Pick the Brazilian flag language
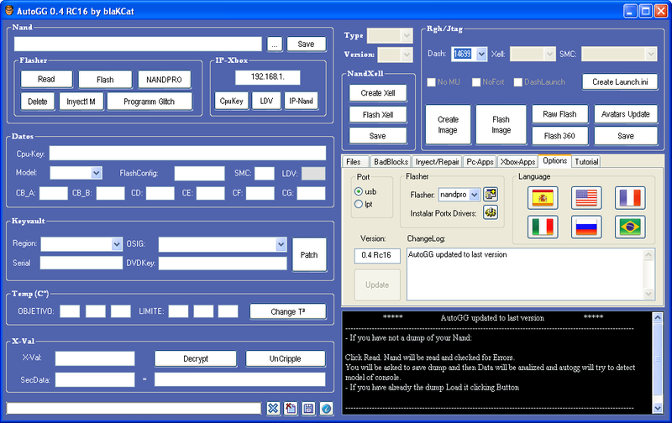 coord(630,227)
